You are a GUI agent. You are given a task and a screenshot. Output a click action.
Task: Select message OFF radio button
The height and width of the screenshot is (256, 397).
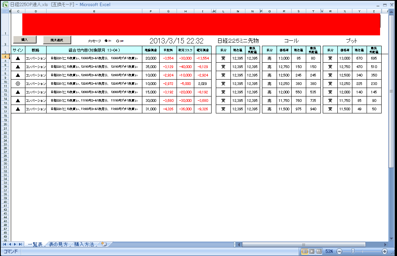pyautogui.click(x=117, y=41)
